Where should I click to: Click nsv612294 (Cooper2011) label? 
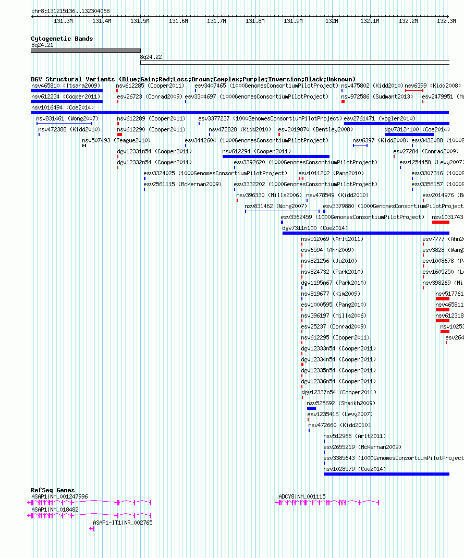257,152
